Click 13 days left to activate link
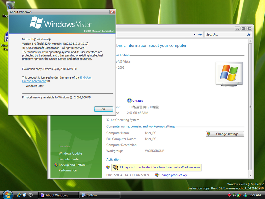 [160, 167]
